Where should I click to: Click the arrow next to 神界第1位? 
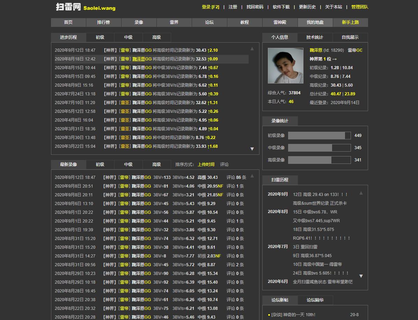335,59
